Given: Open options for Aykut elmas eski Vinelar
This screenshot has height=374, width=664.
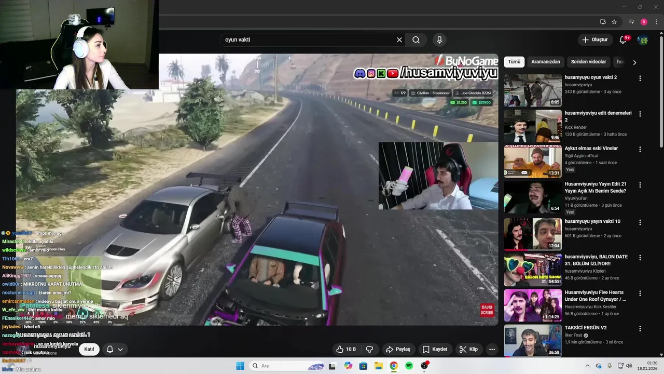Looking at the screenshot, I should point(640,149).
